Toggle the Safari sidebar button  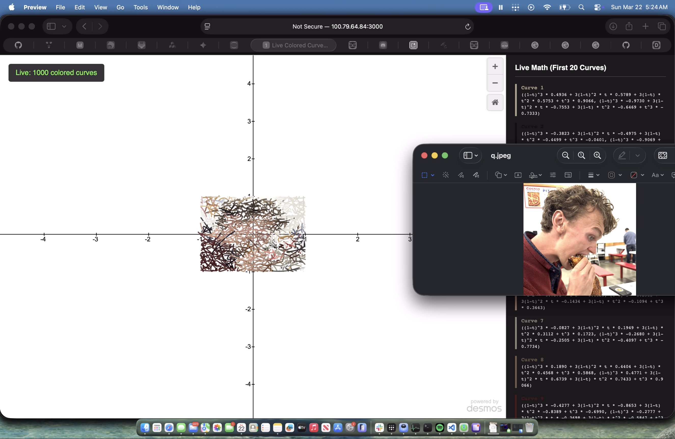click(x=51, y=26)
